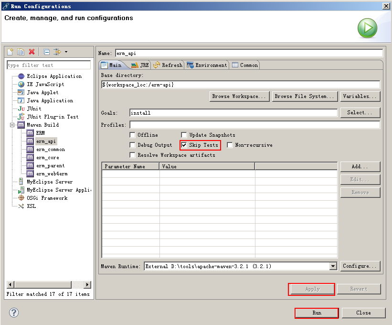Click the Apply button
This screenshot has height=325, width=392.
311,289
